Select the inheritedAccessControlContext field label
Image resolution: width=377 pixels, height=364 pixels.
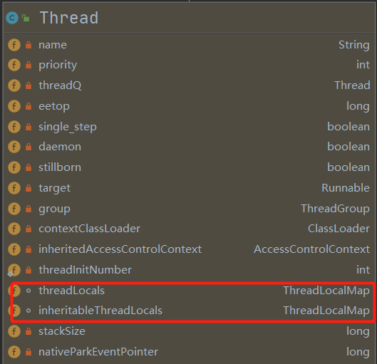tap(120, 249)
